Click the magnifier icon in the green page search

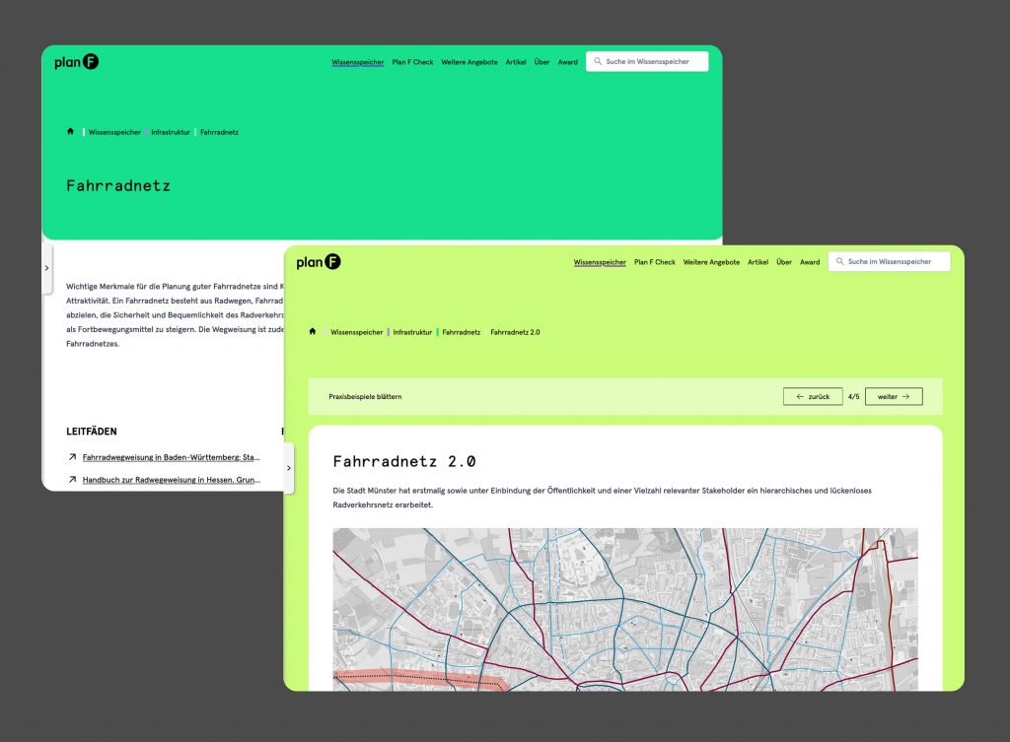tap(598, 62)
